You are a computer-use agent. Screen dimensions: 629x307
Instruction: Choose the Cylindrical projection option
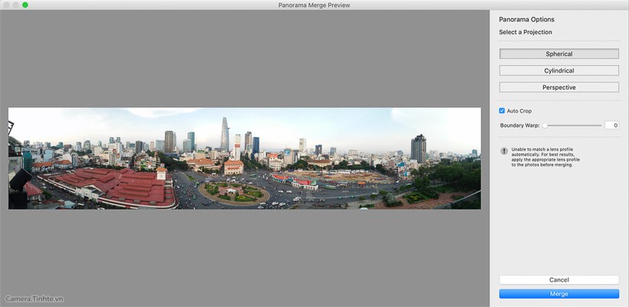coord(558,70)
